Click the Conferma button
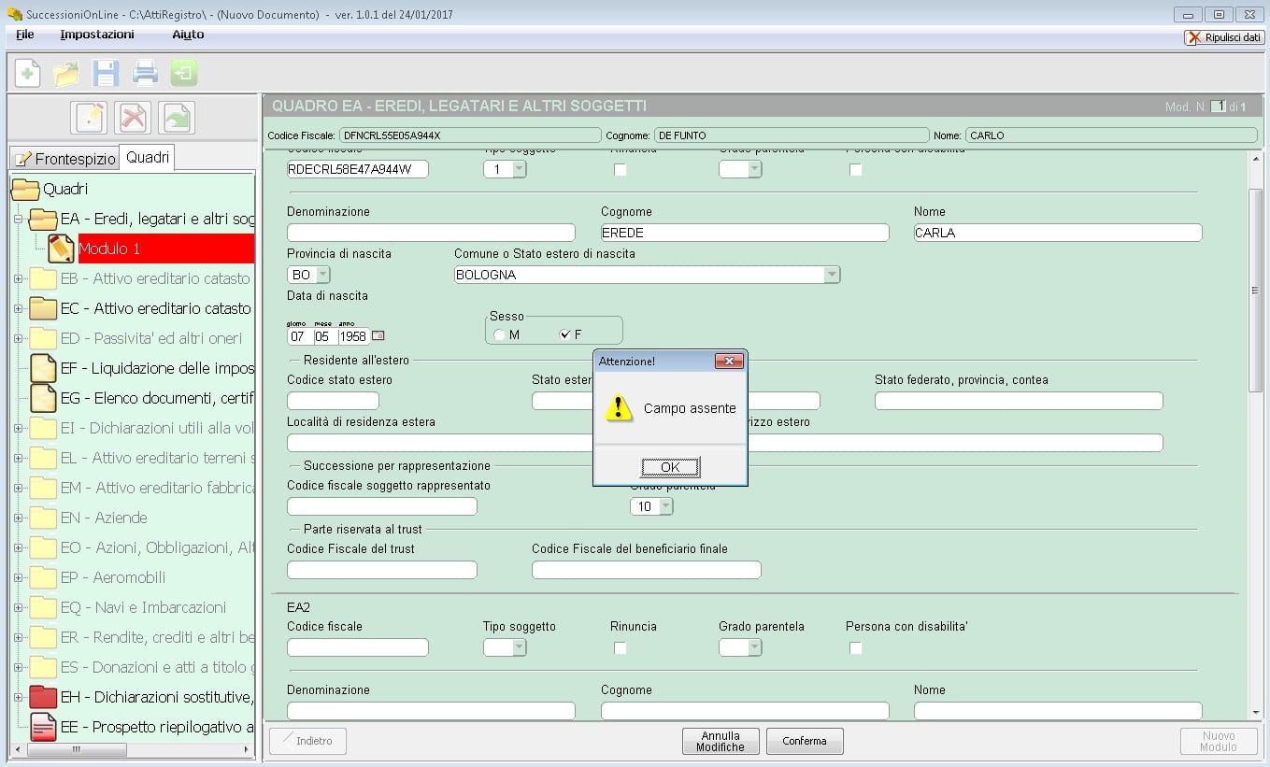 pos(805,742)
